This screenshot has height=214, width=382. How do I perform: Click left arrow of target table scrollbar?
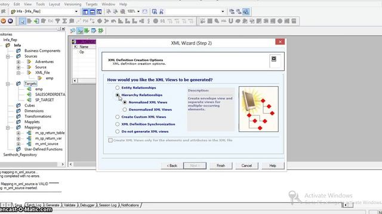(x=75, y=81)
